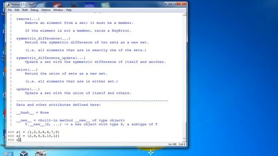
Task: Click "(i.e. all elements that are in either set.)"
Action: 72,81
